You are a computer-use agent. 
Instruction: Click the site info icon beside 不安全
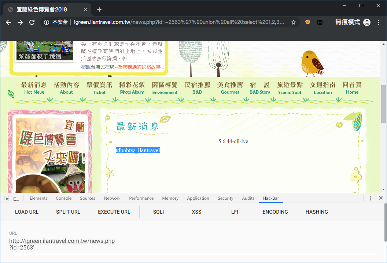[47, 22]
